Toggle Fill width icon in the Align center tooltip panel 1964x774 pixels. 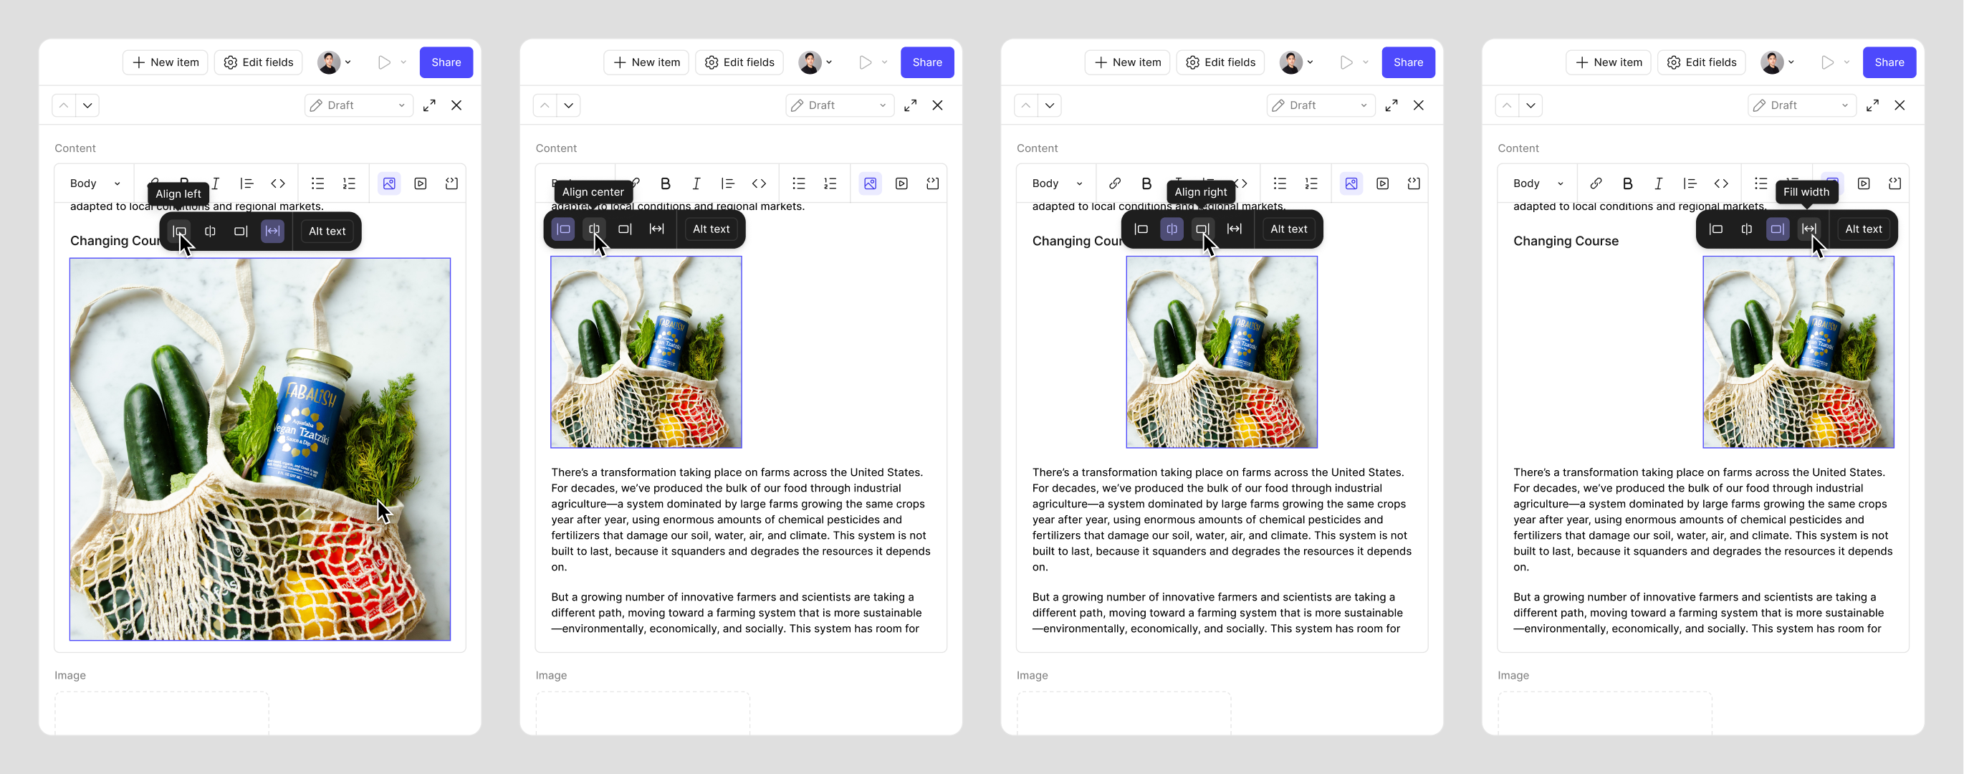coord(656,229)
